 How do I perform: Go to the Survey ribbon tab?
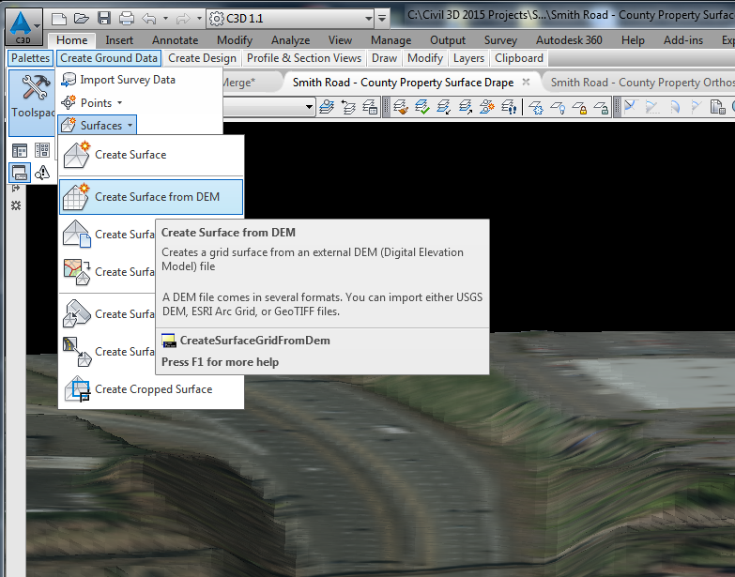pyautogui.click(x=500, y=40)
